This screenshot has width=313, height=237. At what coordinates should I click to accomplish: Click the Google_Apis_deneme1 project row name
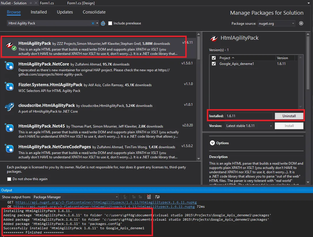coord(236,64)
